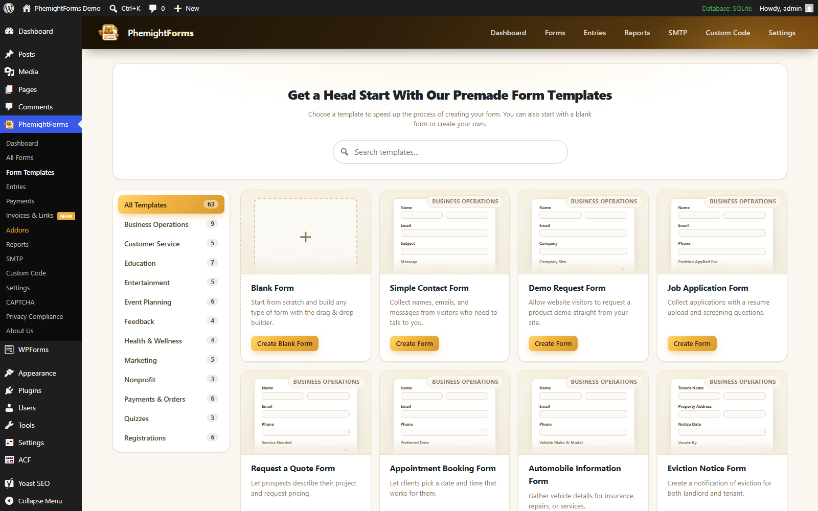Click the Appointment Booking Form title
Screen dimensions: 818x511
pos(443,468)
